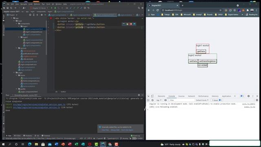Bookmark this page with star icon
Viewport: 261px width, 147px height.
tap(220, 10)
